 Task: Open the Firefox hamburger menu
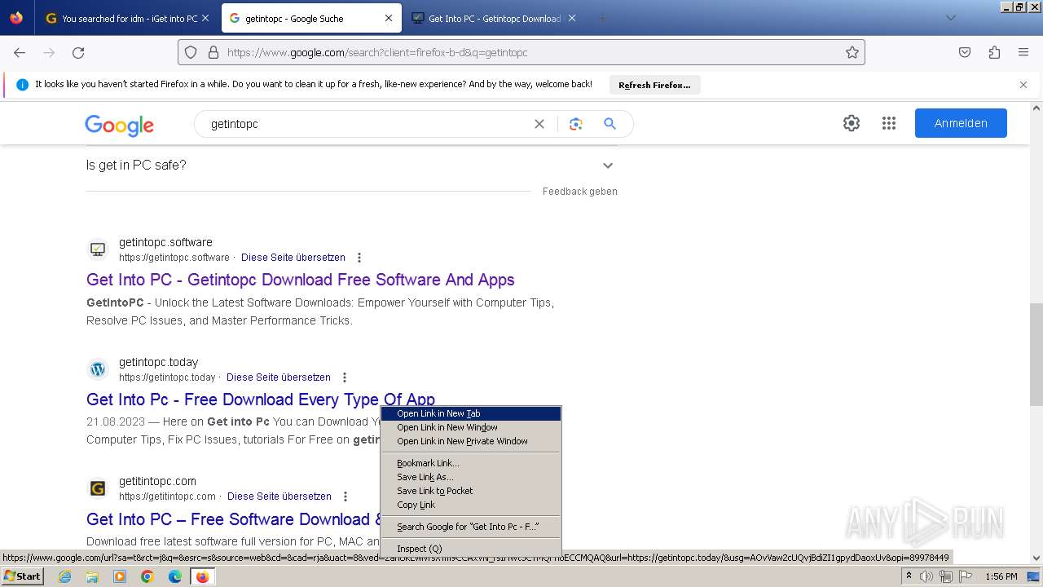[1023, 52]
